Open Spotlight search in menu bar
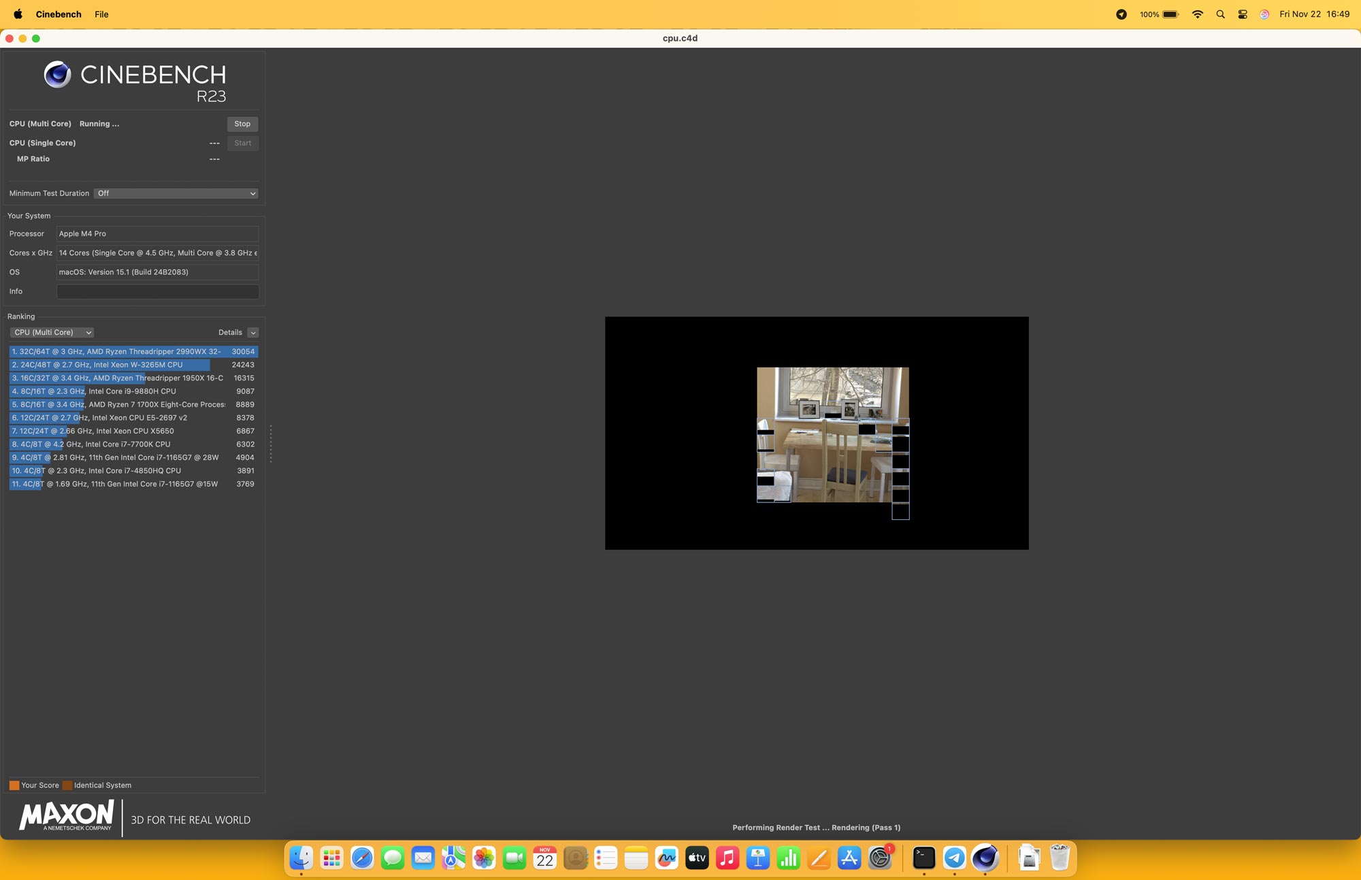This screenshot has width=1361, height=880. [x=1220, y=14]
